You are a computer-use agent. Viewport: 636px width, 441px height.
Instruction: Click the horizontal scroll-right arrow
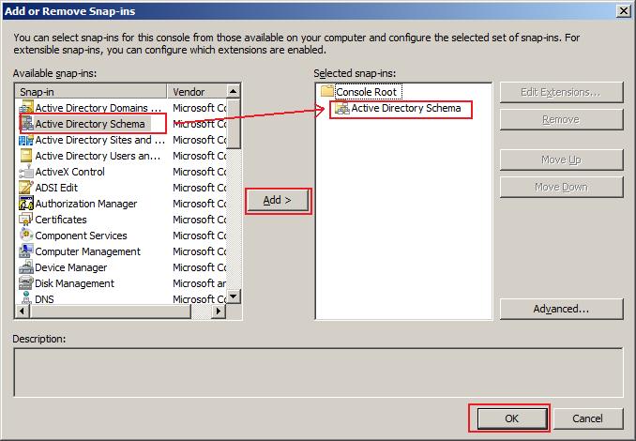[219, 312]
